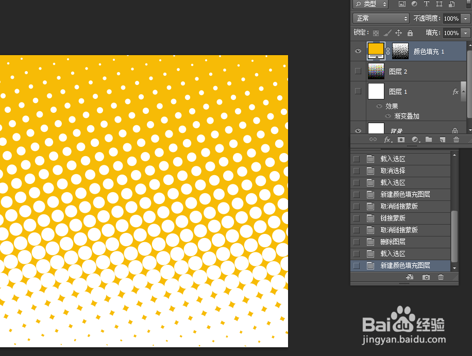
Task: Add layer mask from Layers footer
Action: coord(401,139)
